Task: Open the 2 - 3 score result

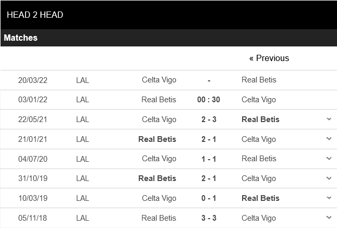Action: pos(209,119)
